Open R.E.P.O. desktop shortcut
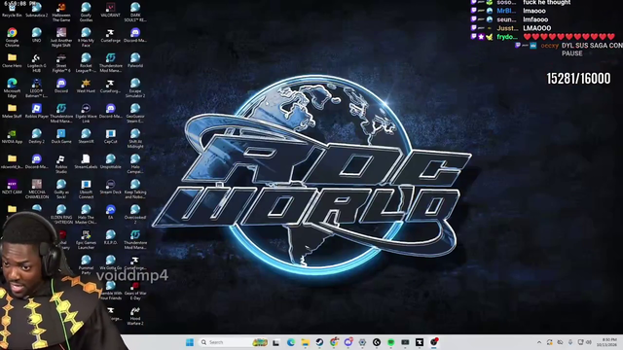This screenshot has width=623, height=350. (110, 237)
